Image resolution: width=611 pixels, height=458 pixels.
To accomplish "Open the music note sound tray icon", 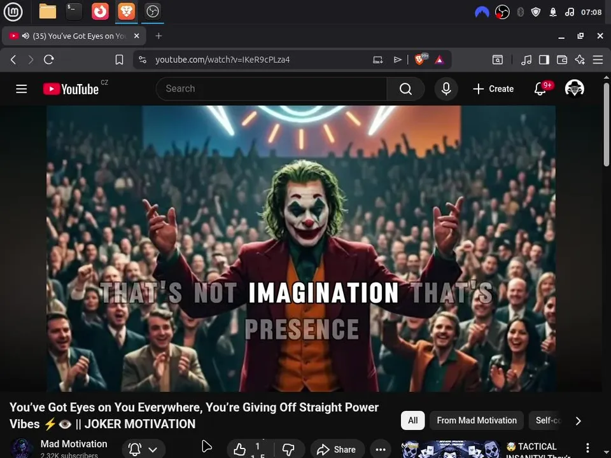I will coord(569,12).
